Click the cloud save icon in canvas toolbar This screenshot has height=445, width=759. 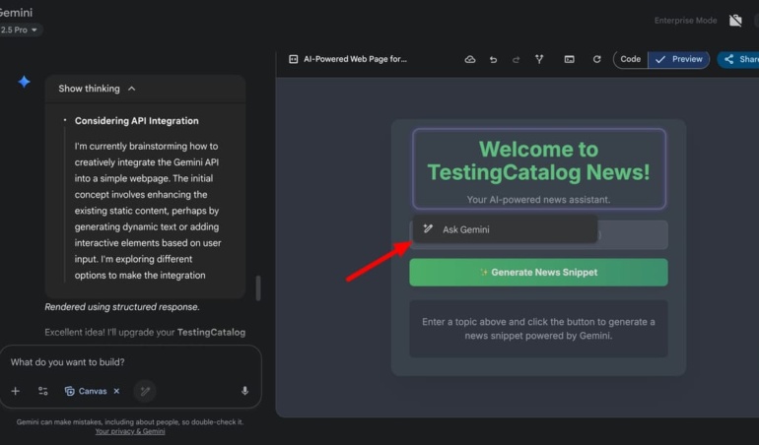470,59
